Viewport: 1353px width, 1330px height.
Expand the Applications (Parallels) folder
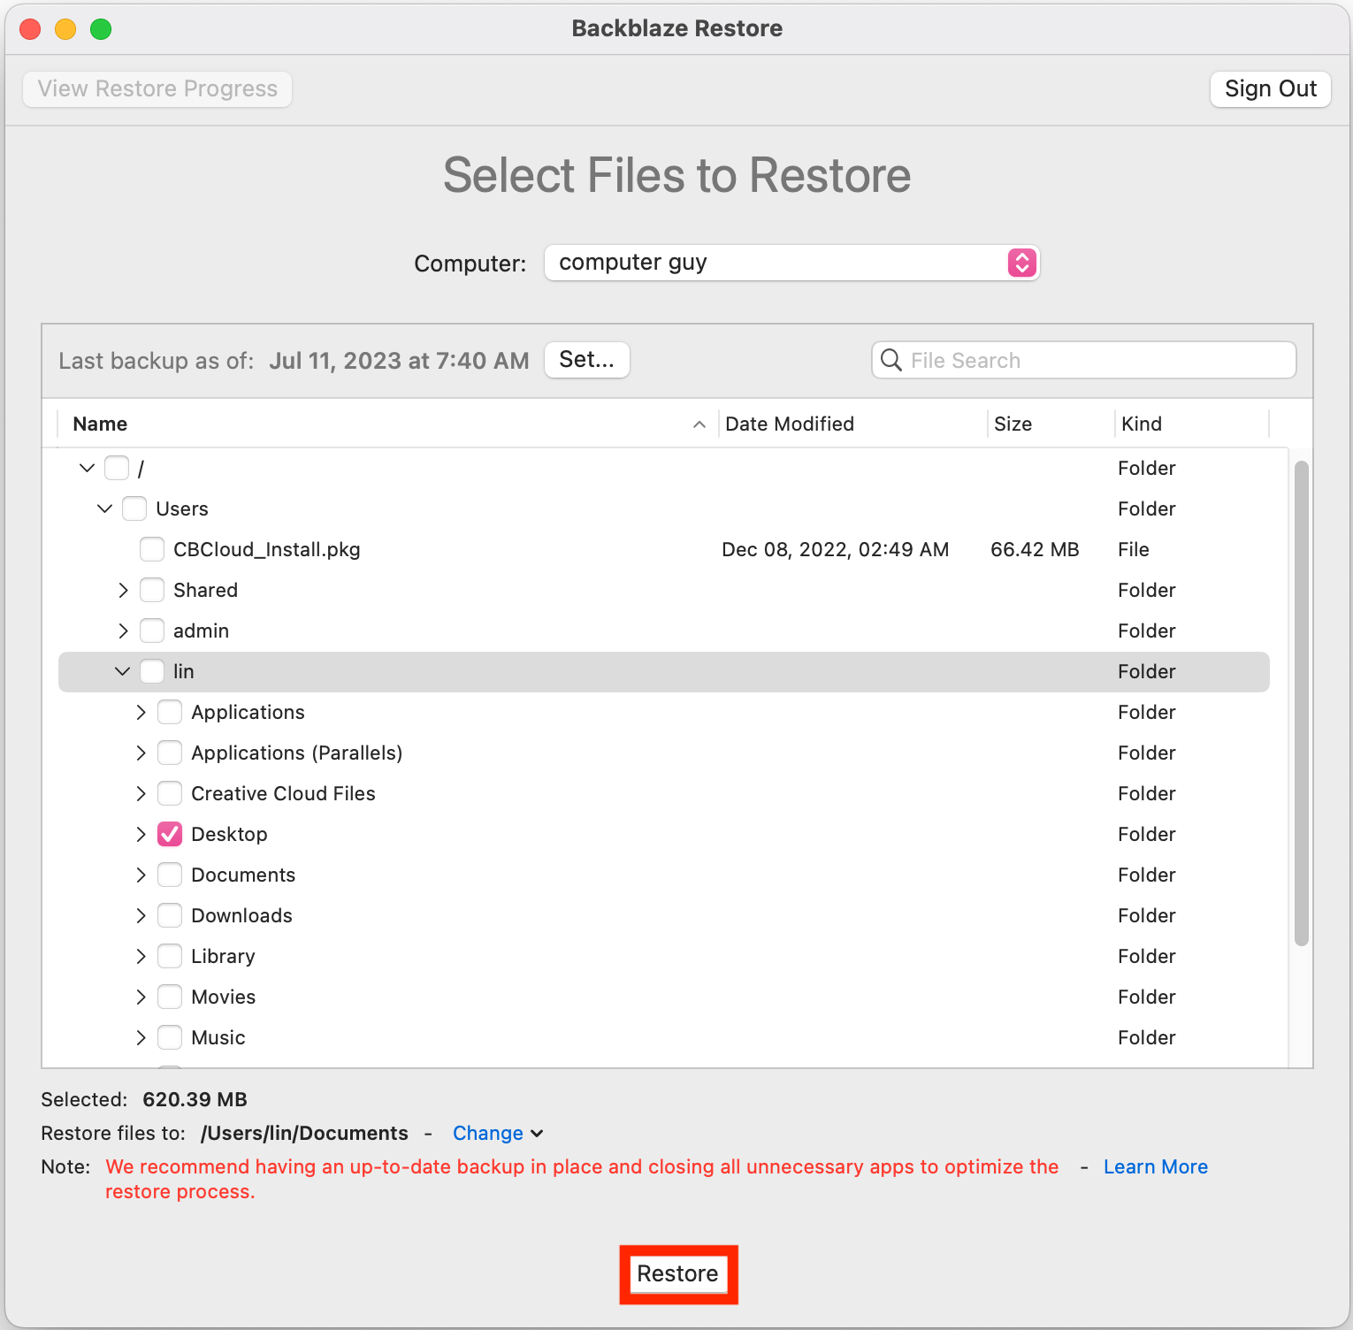pos(141,753)
